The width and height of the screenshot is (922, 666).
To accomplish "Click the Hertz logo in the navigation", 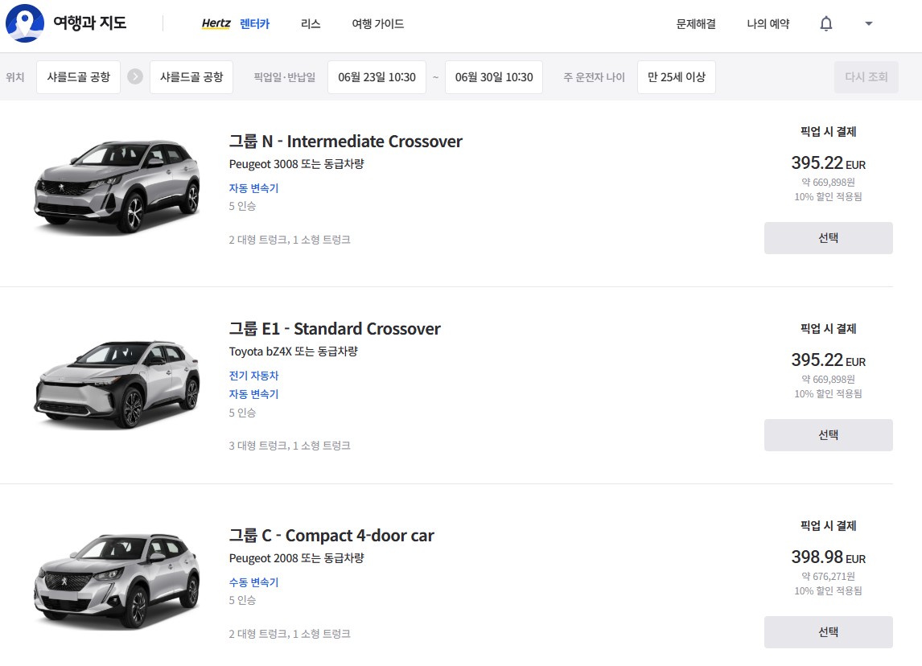I will coord(216,24).
